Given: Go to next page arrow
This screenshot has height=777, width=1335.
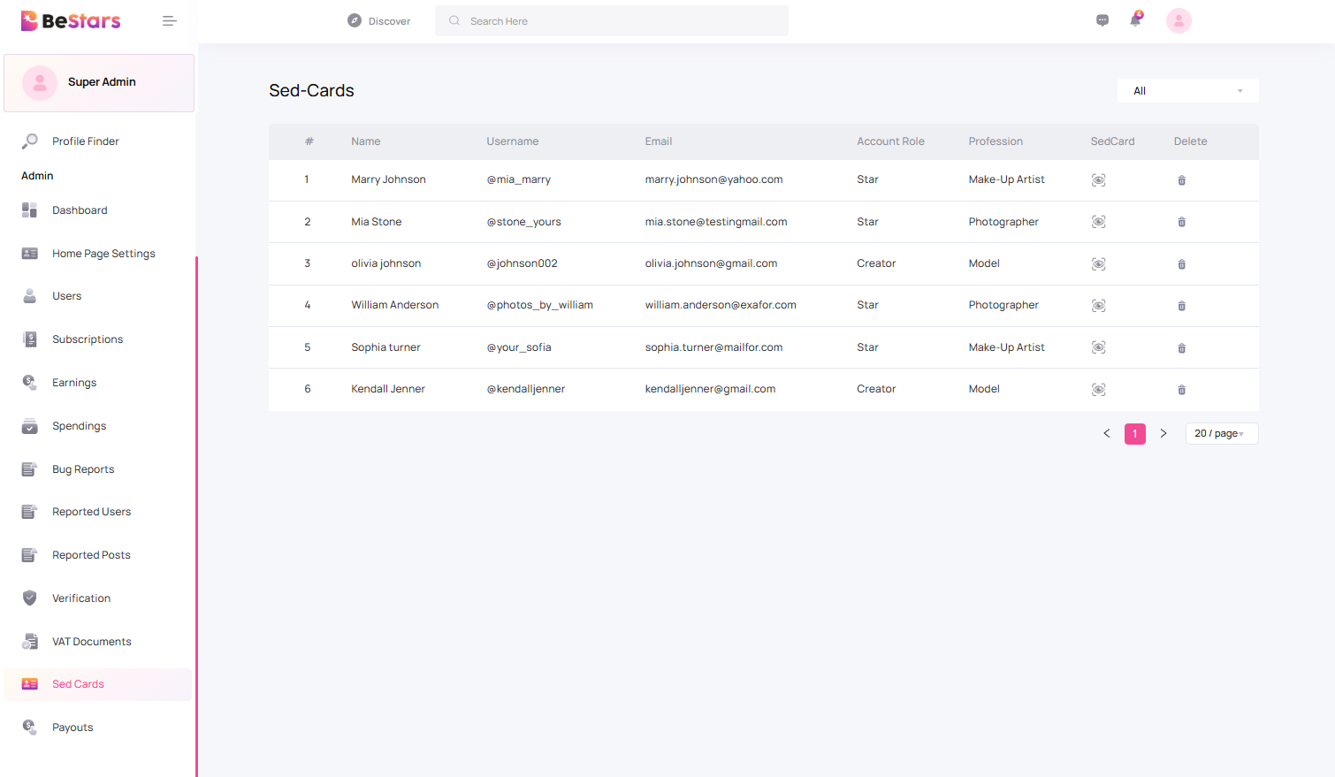Looking at the screenshot, I should [1163, 434].
